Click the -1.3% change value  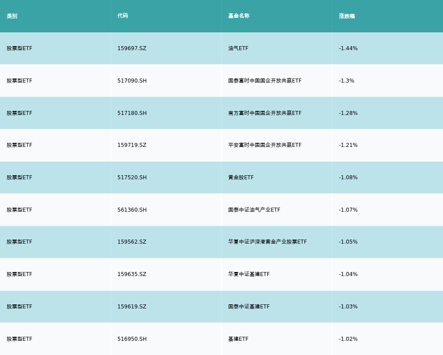[346, 81]
